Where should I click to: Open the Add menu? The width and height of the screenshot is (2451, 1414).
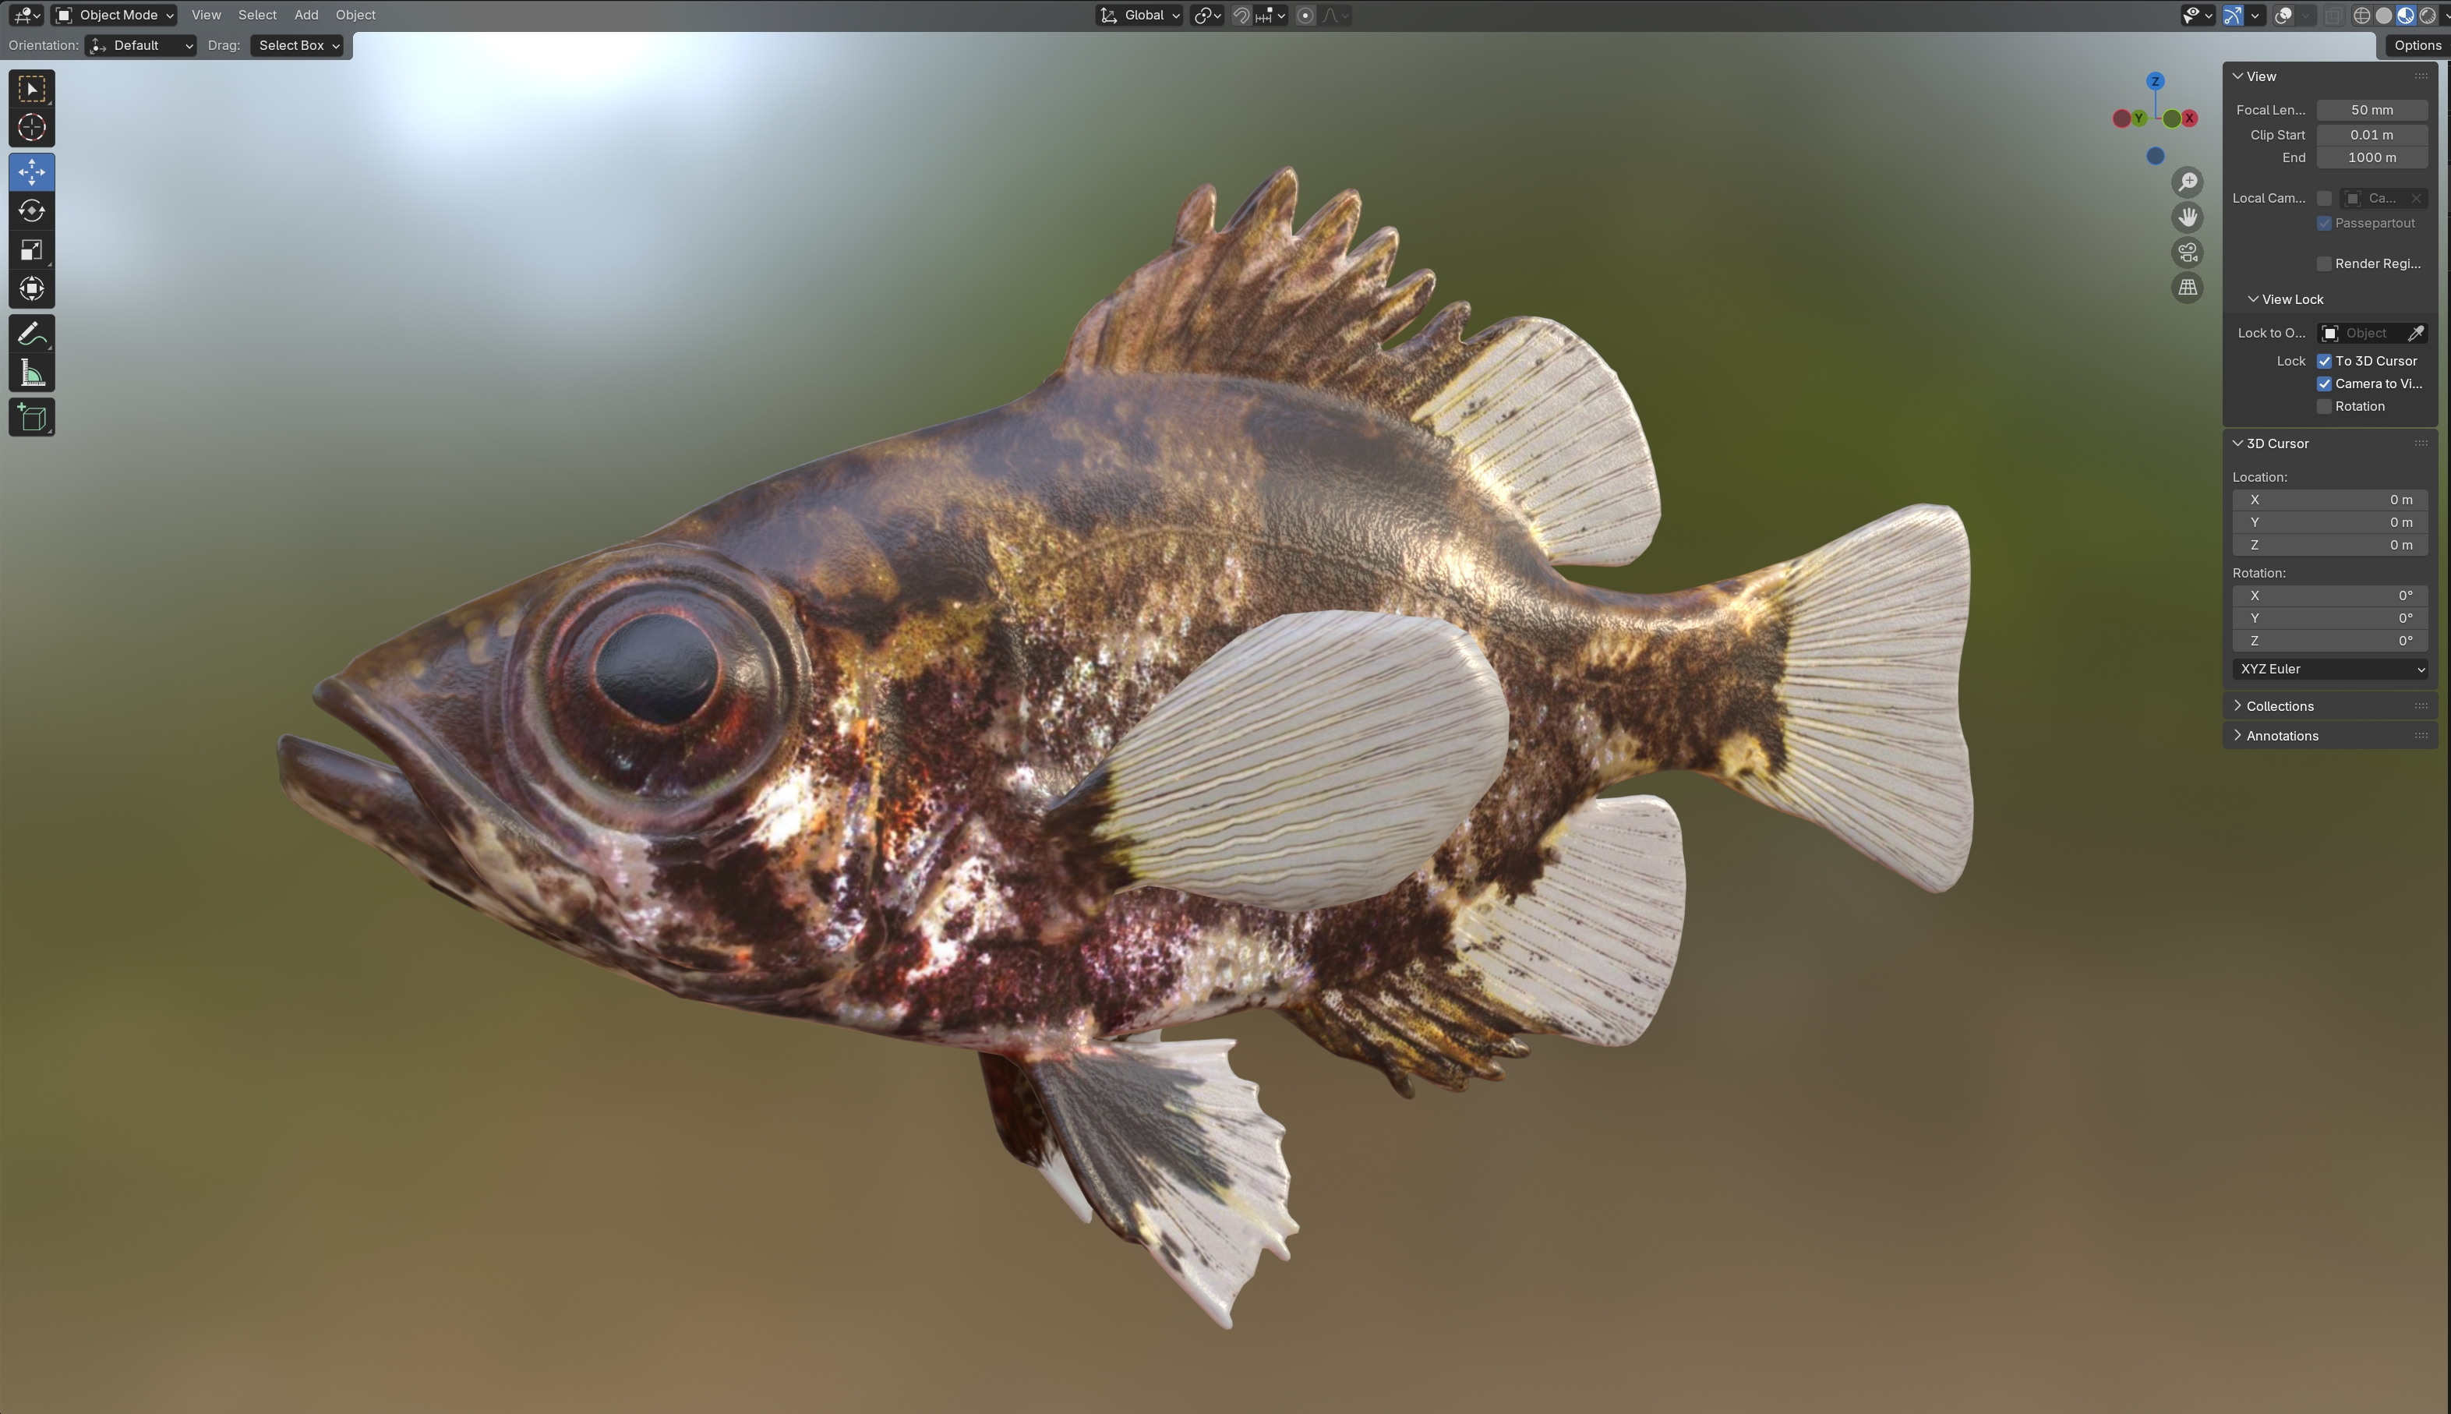pos(305,15)
